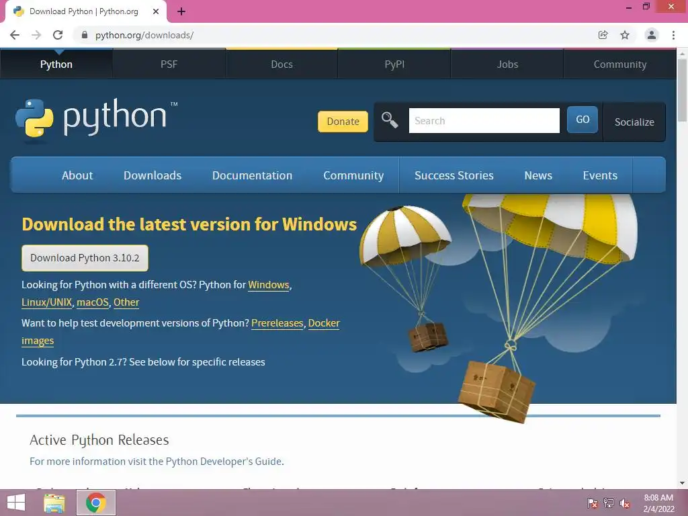Open the Downloads menu

(153, 175)
